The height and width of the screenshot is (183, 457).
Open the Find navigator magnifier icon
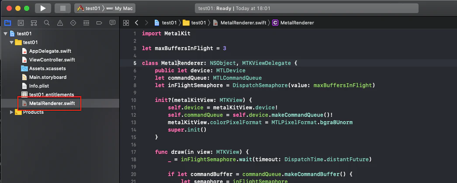47,23
